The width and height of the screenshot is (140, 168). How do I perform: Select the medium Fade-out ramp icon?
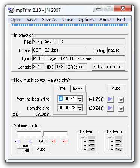tap(118, 145)
